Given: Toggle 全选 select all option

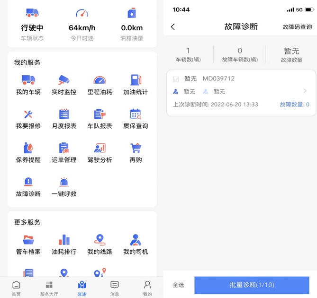Looking at the screenshot, I should click(178, 285).
